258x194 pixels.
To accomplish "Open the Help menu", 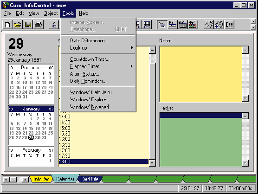I will tap(84, 13).
